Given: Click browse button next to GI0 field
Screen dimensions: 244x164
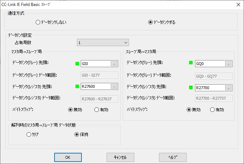Looking at the screenshot, I should pyautogui.click(x=114, y=64).
